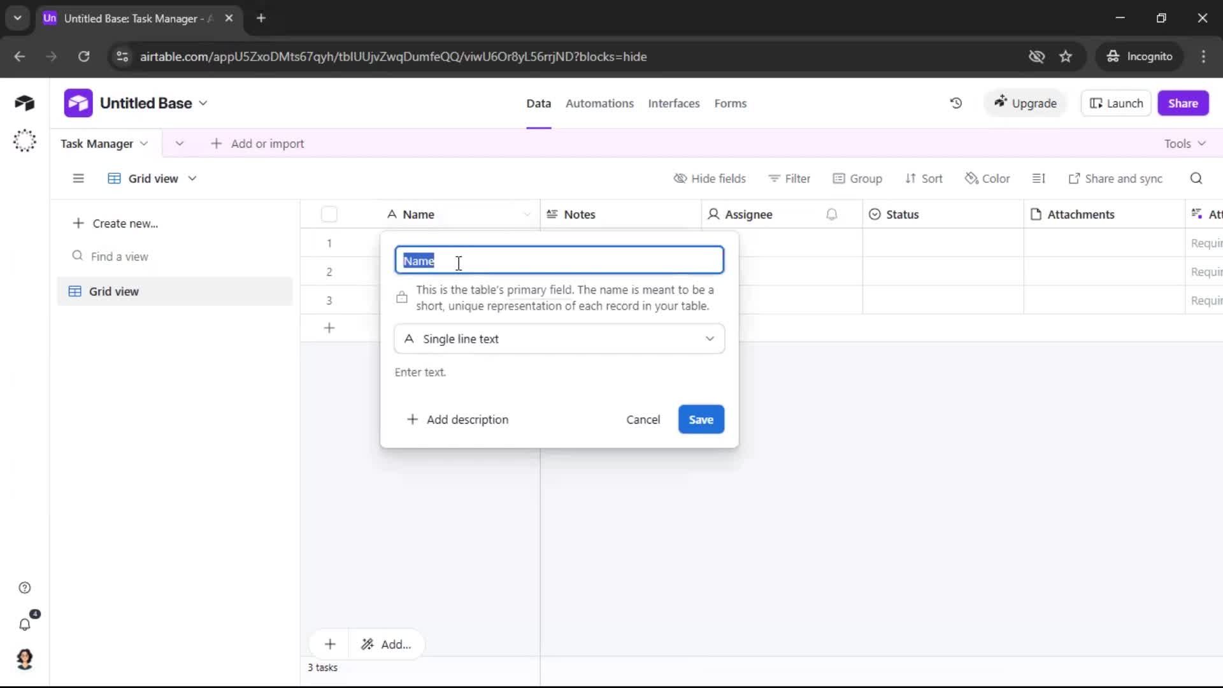Bookmark this page with star icon

tap(1065, 57)
